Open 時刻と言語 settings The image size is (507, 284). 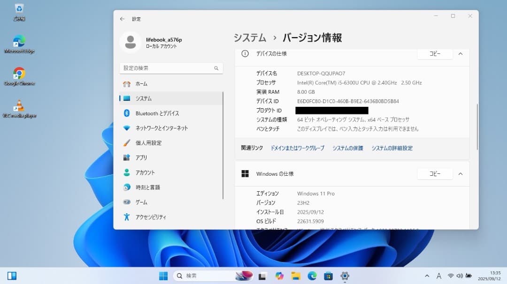click(x=149, y=187)
